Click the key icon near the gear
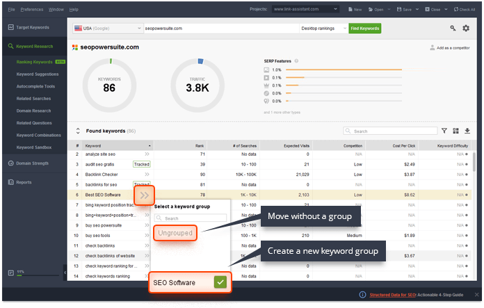484x308 pixels. (x=453, y=29)
